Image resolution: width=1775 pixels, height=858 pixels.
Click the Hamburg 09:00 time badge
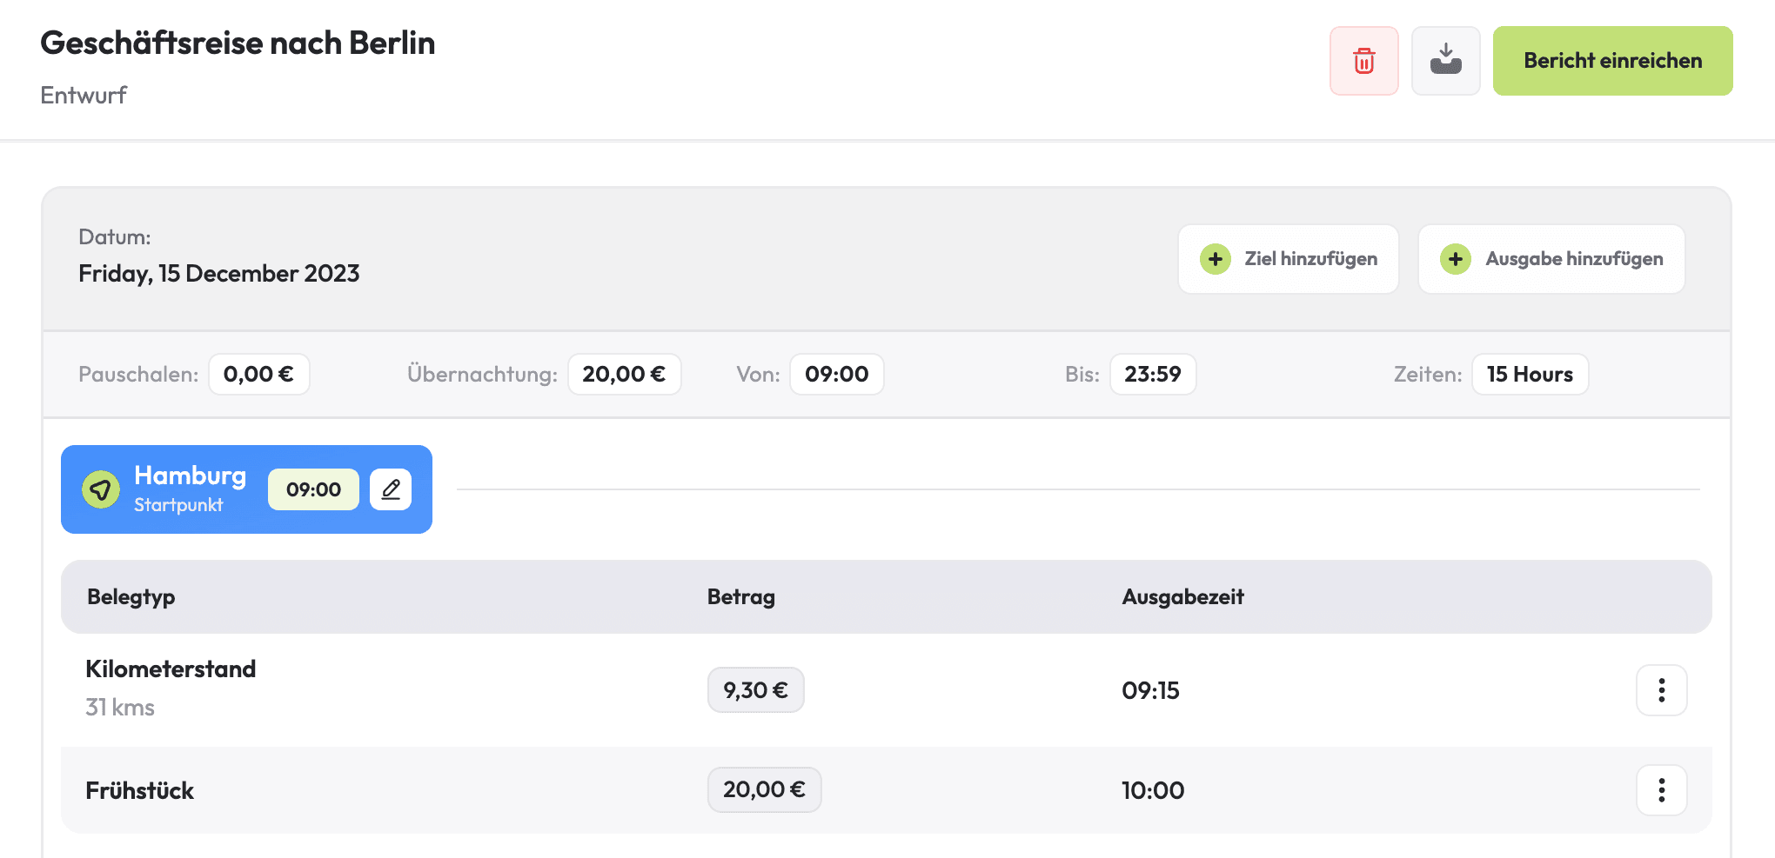coord(313,489)
